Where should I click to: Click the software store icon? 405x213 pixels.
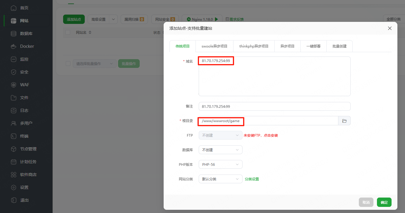13,175
